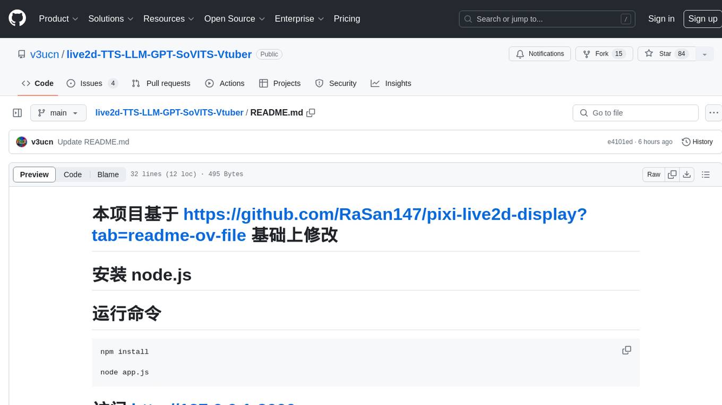The width and height of the screenshot is (722, 405).
Task: Open the document outline list
Action: point(706,174)
